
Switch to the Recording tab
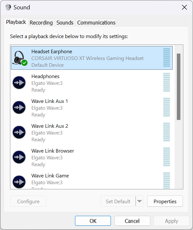41,23
